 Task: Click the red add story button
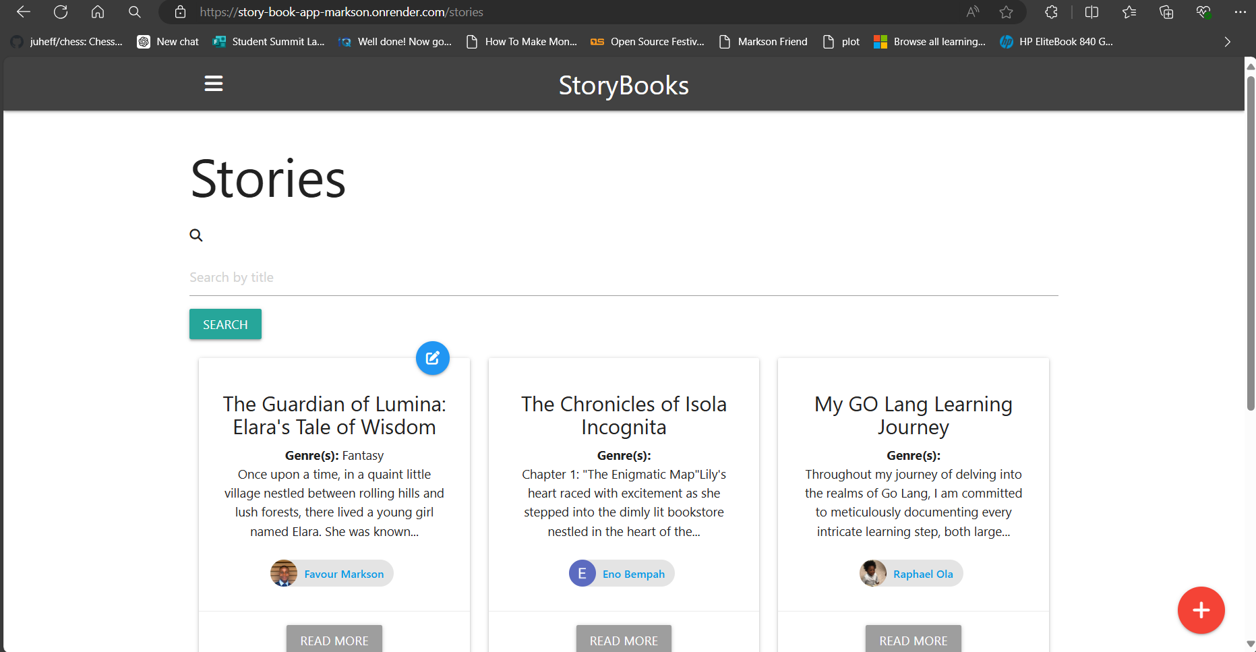tap(1201, 610)
